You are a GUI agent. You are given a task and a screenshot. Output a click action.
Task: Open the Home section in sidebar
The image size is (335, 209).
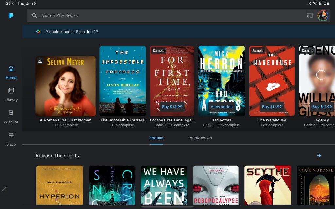click(11, 72)
